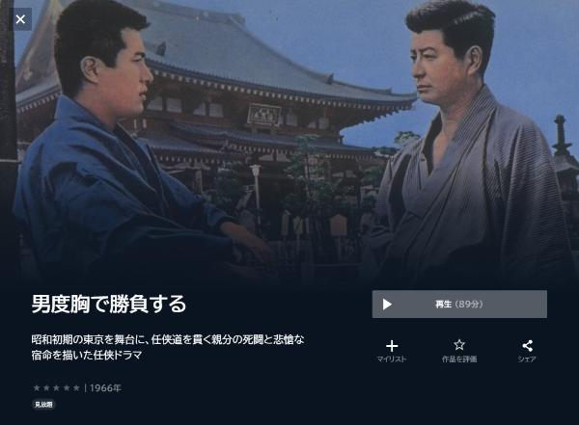Add to list with the plus icon

click(x=392, y=346)
